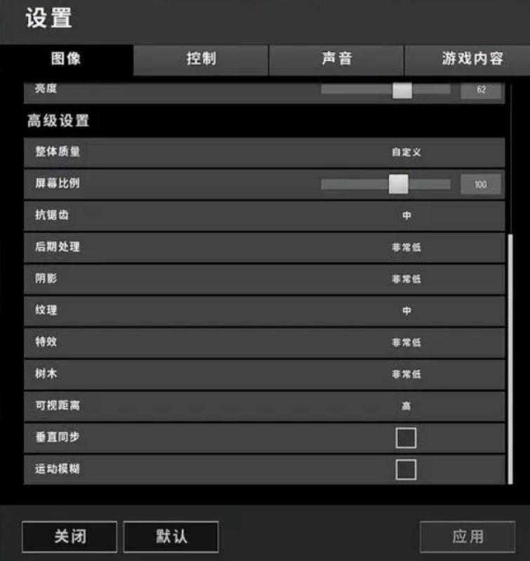This screenshot has width=530, height=561.
Task: Click the 关闭 button
Action: pyautogui.click(x=69, y=536)
